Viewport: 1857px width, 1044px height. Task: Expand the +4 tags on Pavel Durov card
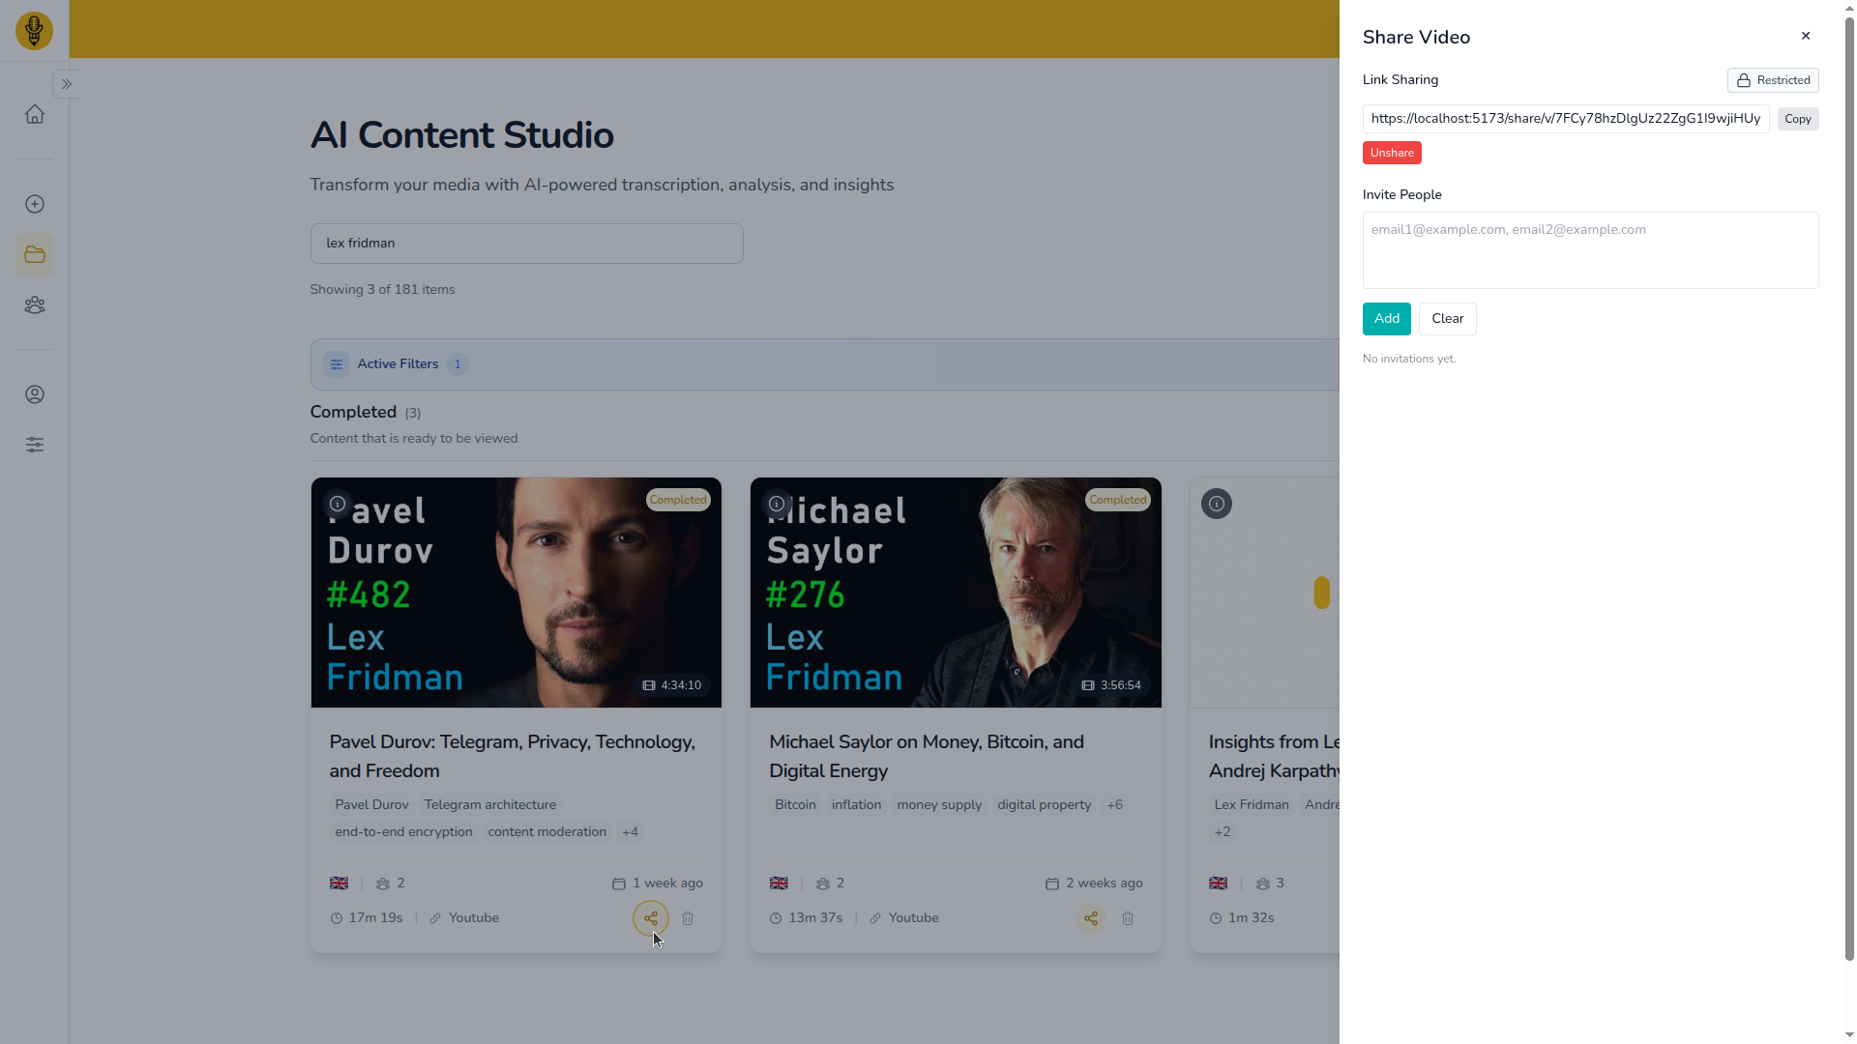click(x=630, y=831)
